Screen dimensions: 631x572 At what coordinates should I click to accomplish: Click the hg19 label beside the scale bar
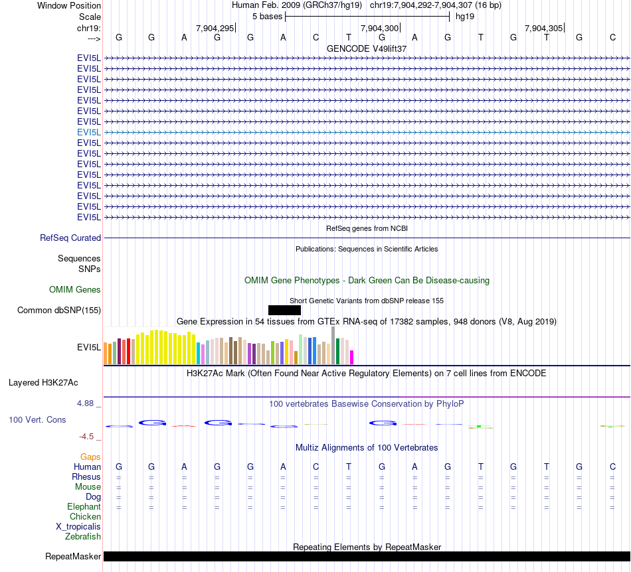[465, 17]
